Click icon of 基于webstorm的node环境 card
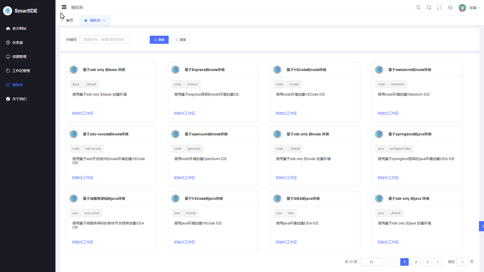Image resolution: width=484 pixels, height=272 pixels. click(x=379, y=70)
